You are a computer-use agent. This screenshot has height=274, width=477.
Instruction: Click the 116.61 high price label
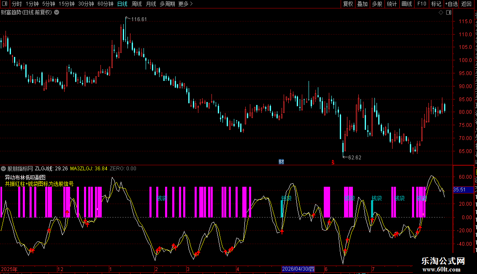click(139, 19)
